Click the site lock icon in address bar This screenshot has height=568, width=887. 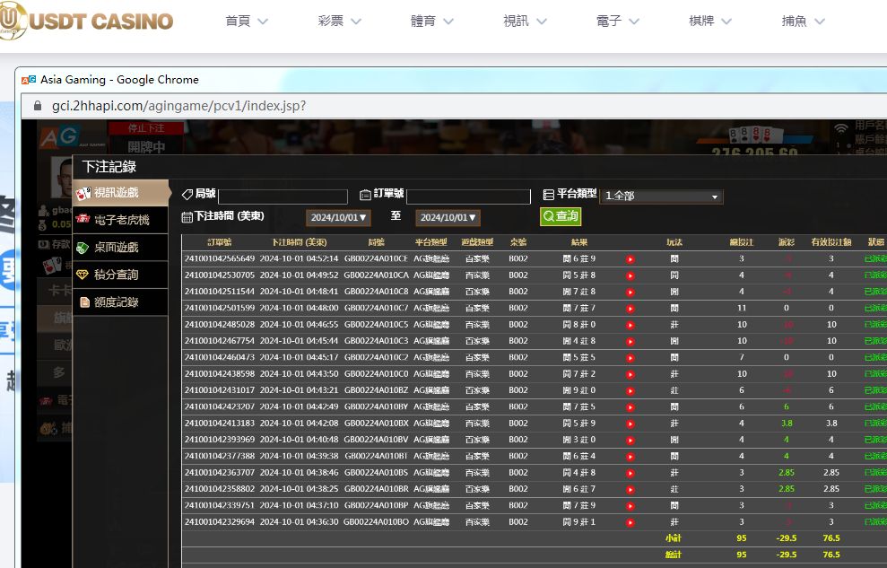38,106
